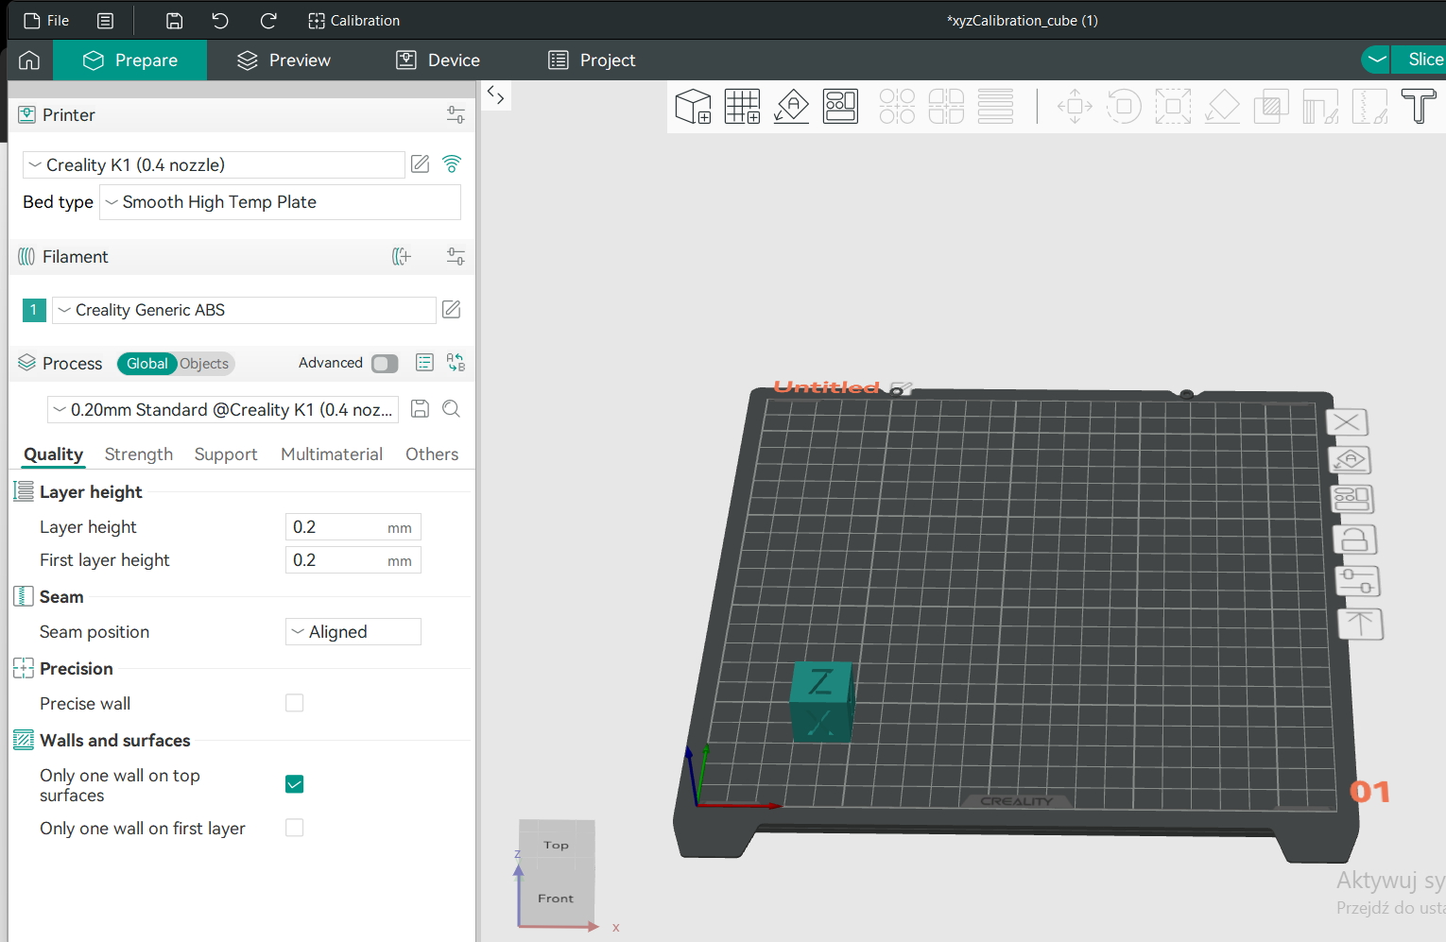Screen dimensions: 1446x942
Task: Check Only one wall on first layer
Action: coord(295,828)
